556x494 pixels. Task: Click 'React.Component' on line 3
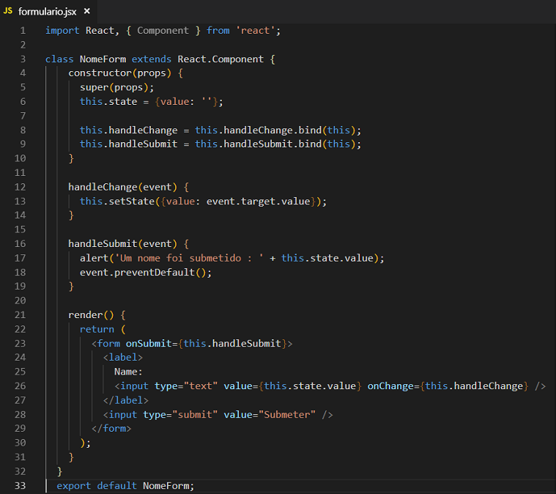[x=220, y=59]
